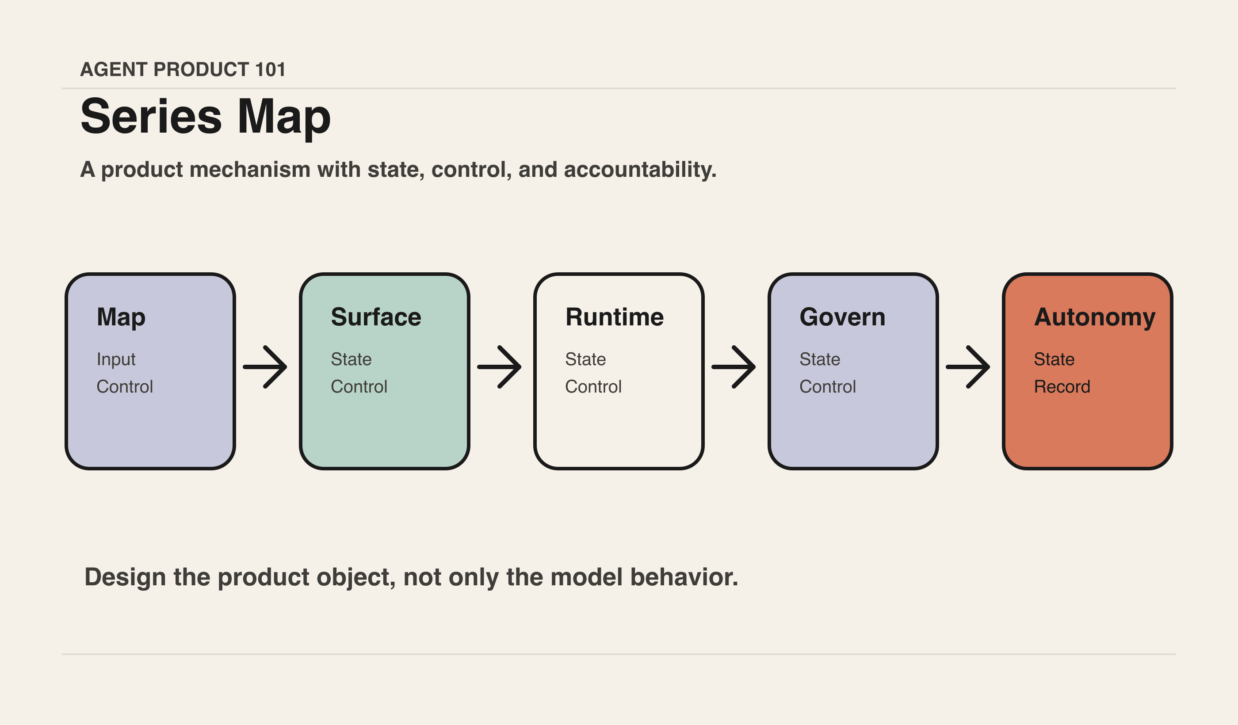Viewport: 1238px width, 725px height.
Task: Select the "Runtime" card heading
Action: coord(615,317)
